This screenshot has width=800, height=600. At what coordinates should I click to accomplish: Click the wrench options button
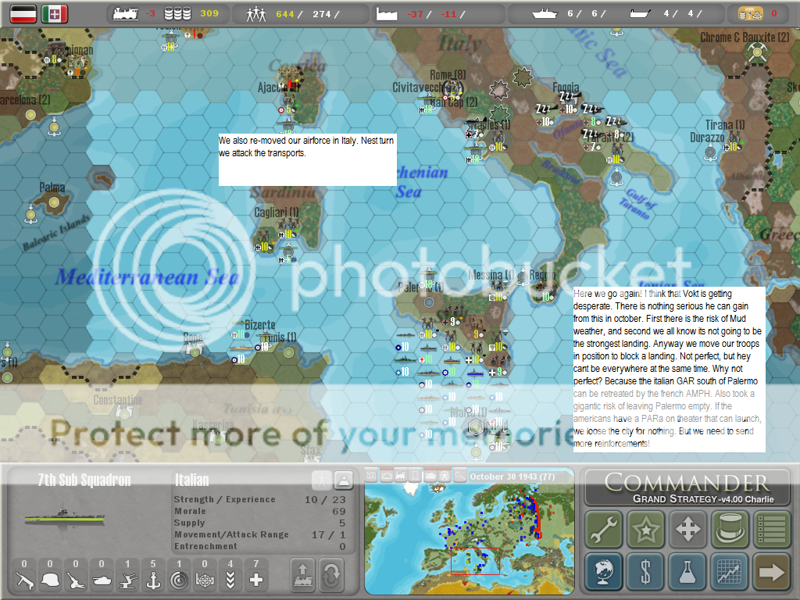[x=604, y=530]
